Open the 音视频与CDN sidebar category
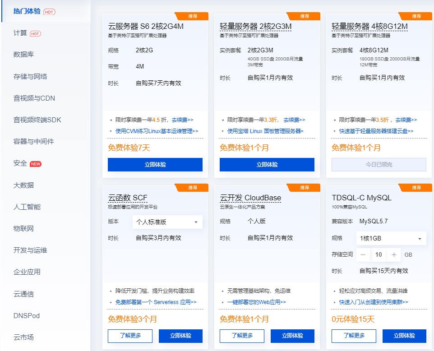The height and width of the screenshot is (351, 434). tap(34, 98)
